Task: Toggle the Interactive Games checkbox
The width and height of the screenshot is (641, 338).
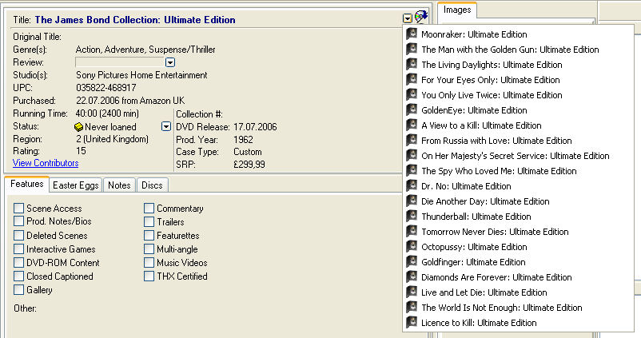Action: pyautogui.click(x=19, y=249)
